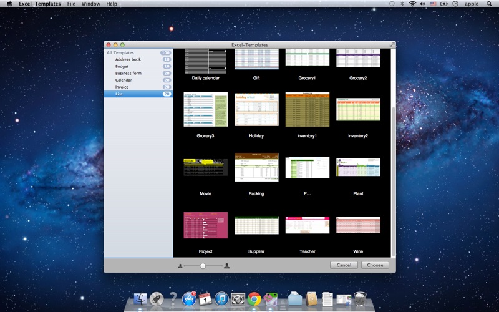Click the Bluetooth menu bar icon
The image size is (499, 312).
click(402, 4)
